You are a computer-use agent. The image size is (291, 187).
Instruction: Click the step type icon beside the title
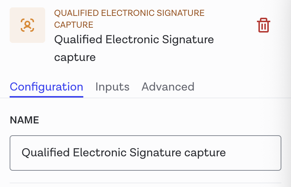(27, 25)
